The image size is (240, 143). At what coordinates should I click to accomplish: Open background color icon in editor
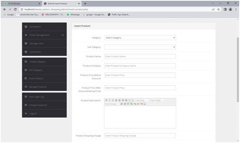tap(145, 104)
